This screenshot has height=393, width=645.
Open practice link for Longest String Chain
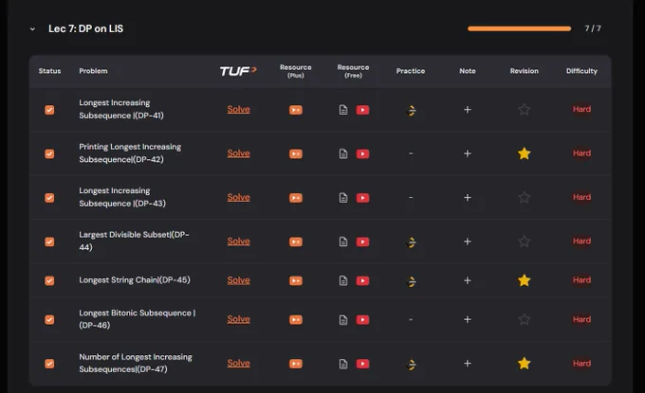point(411,281)
